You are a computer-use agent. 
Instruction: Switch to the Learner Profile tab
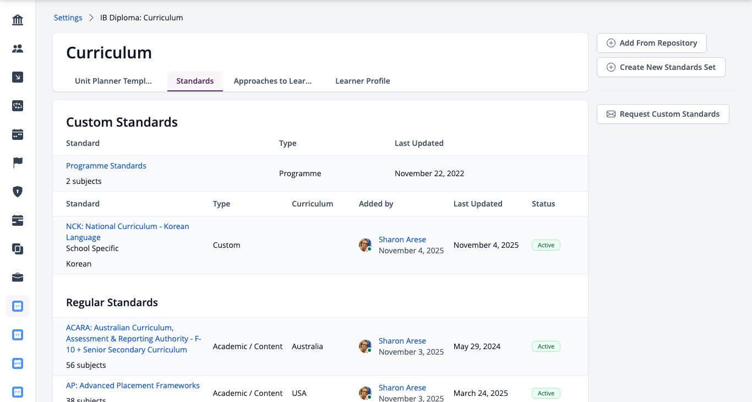click(x=363, y=81)
